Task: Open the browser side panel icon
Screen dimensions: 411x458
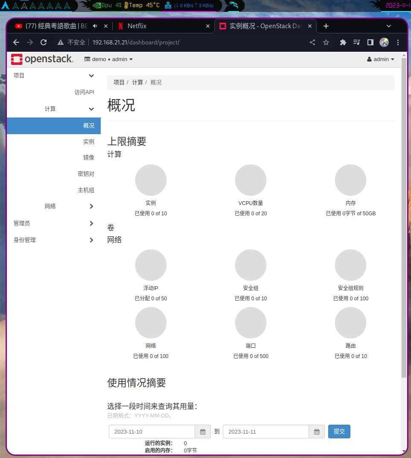Action: click(x=370, y=42)
